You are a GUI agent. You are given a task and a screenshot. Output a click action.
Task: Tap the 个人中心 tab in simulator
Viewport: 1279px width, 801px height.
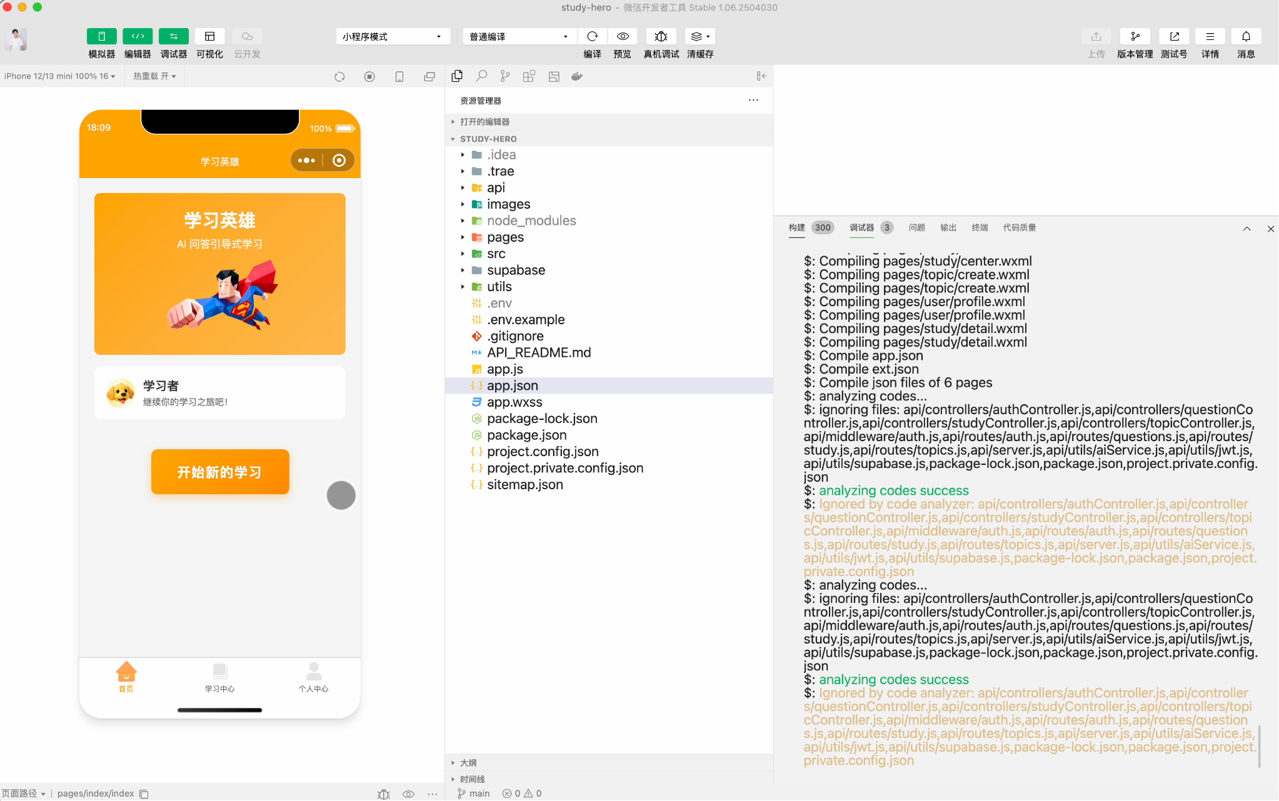313,677
